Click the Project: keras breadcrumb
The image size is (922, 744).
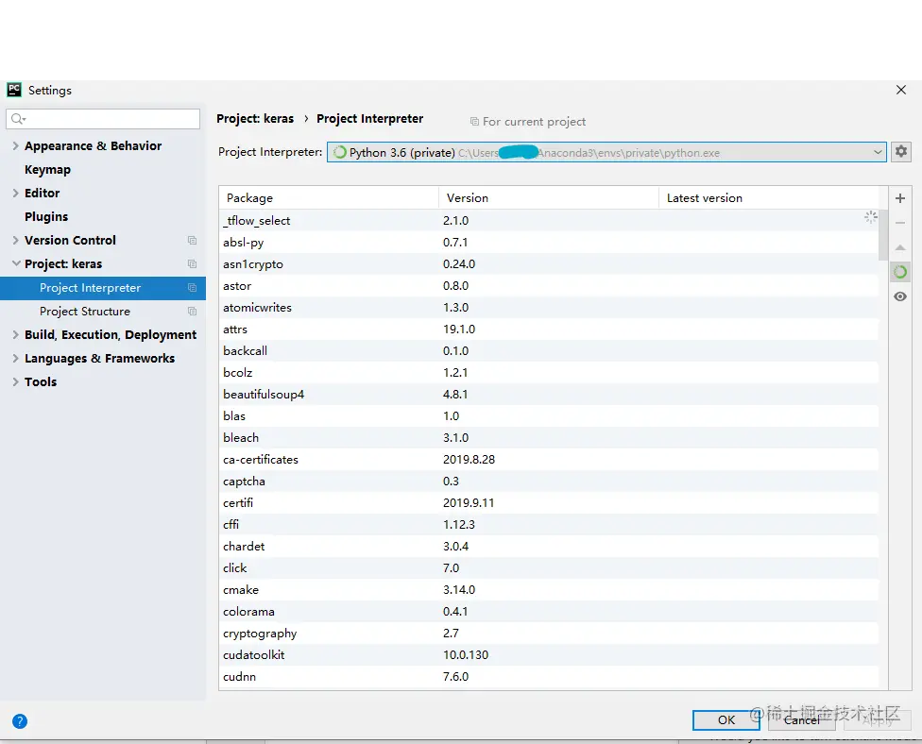click(x=255, y=119)
